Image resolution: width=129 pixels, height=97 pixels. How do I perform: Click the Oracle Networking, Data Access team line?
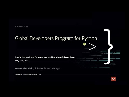coord(45,57)
